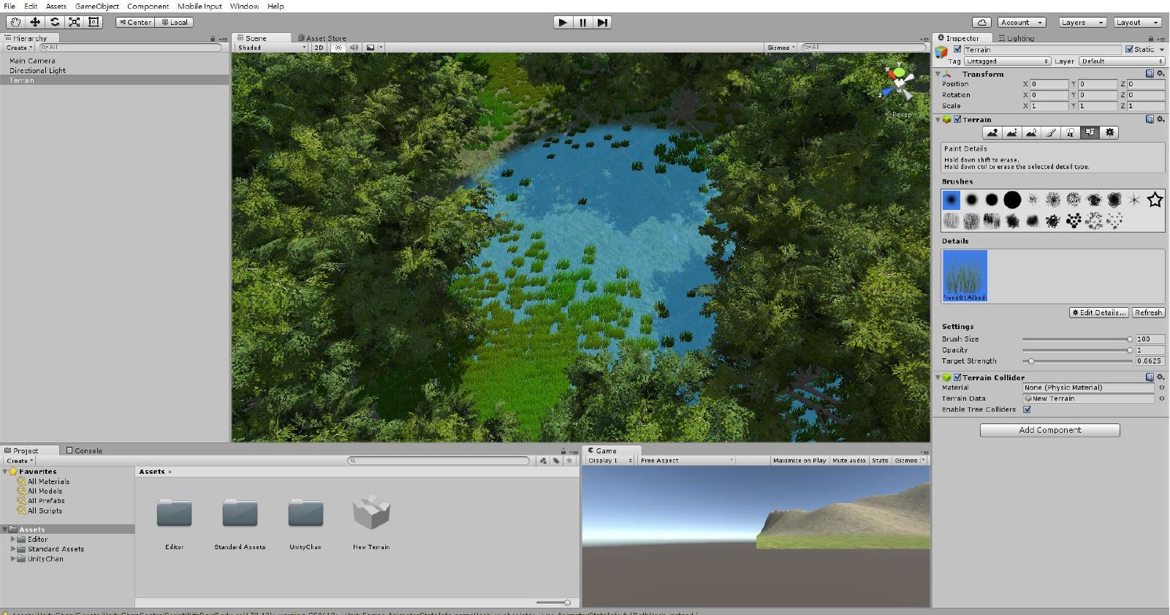Viewport: 1170px width, 615px height.
Task: Click the Scene orientation gizmo
Action: coord(899,83)
